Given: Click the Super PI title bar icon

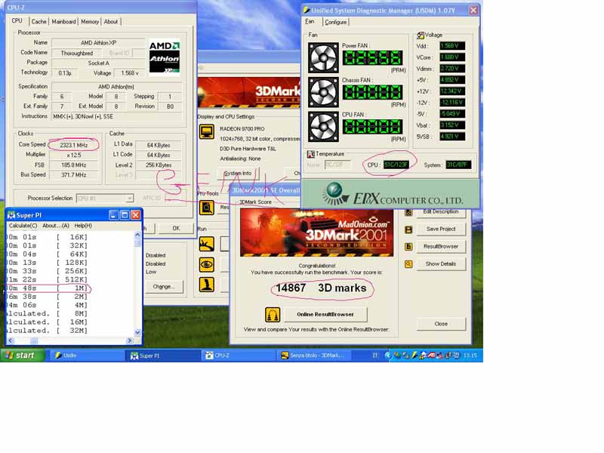Looking at the screenshot, I should (11, 215).
